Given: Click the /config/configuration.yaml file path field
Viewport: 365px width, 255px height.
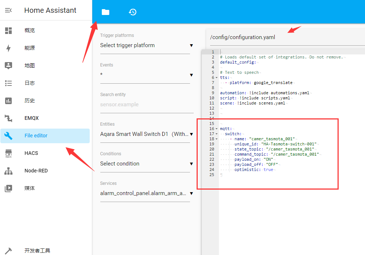Looking at the screenshot, I should 287,37.
